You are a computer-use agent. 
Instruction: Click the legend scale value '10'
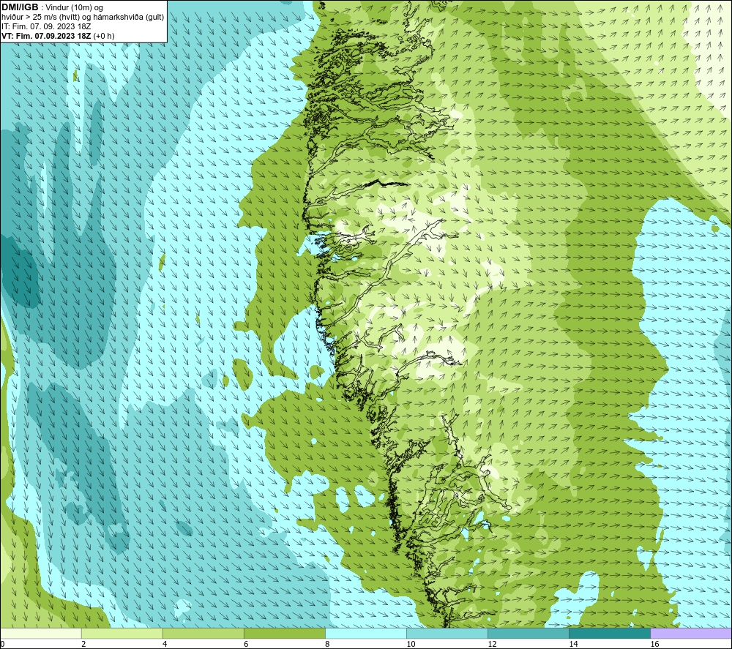tap(411, 644)
